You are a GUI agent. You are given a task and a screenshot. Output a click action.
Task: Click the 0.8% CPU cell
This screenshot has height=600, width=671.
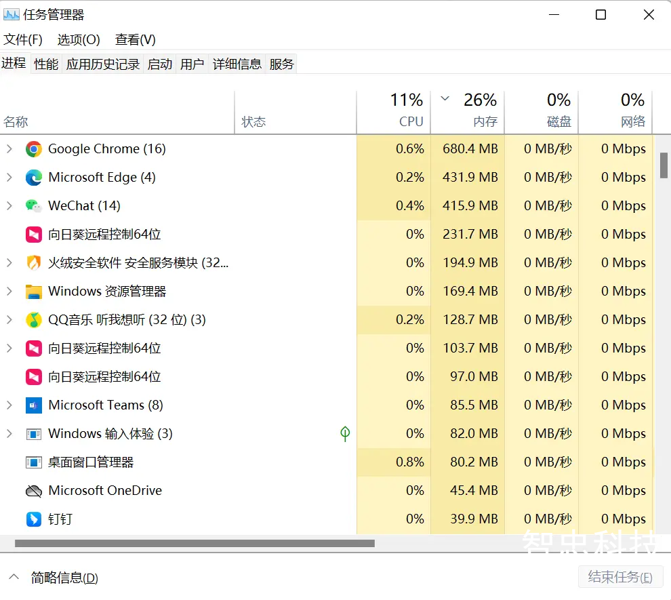(394, 462)
